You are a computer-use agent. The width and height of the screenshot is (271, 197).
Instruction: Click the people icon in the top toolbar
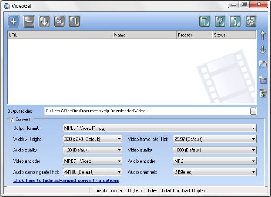[250, 21]
